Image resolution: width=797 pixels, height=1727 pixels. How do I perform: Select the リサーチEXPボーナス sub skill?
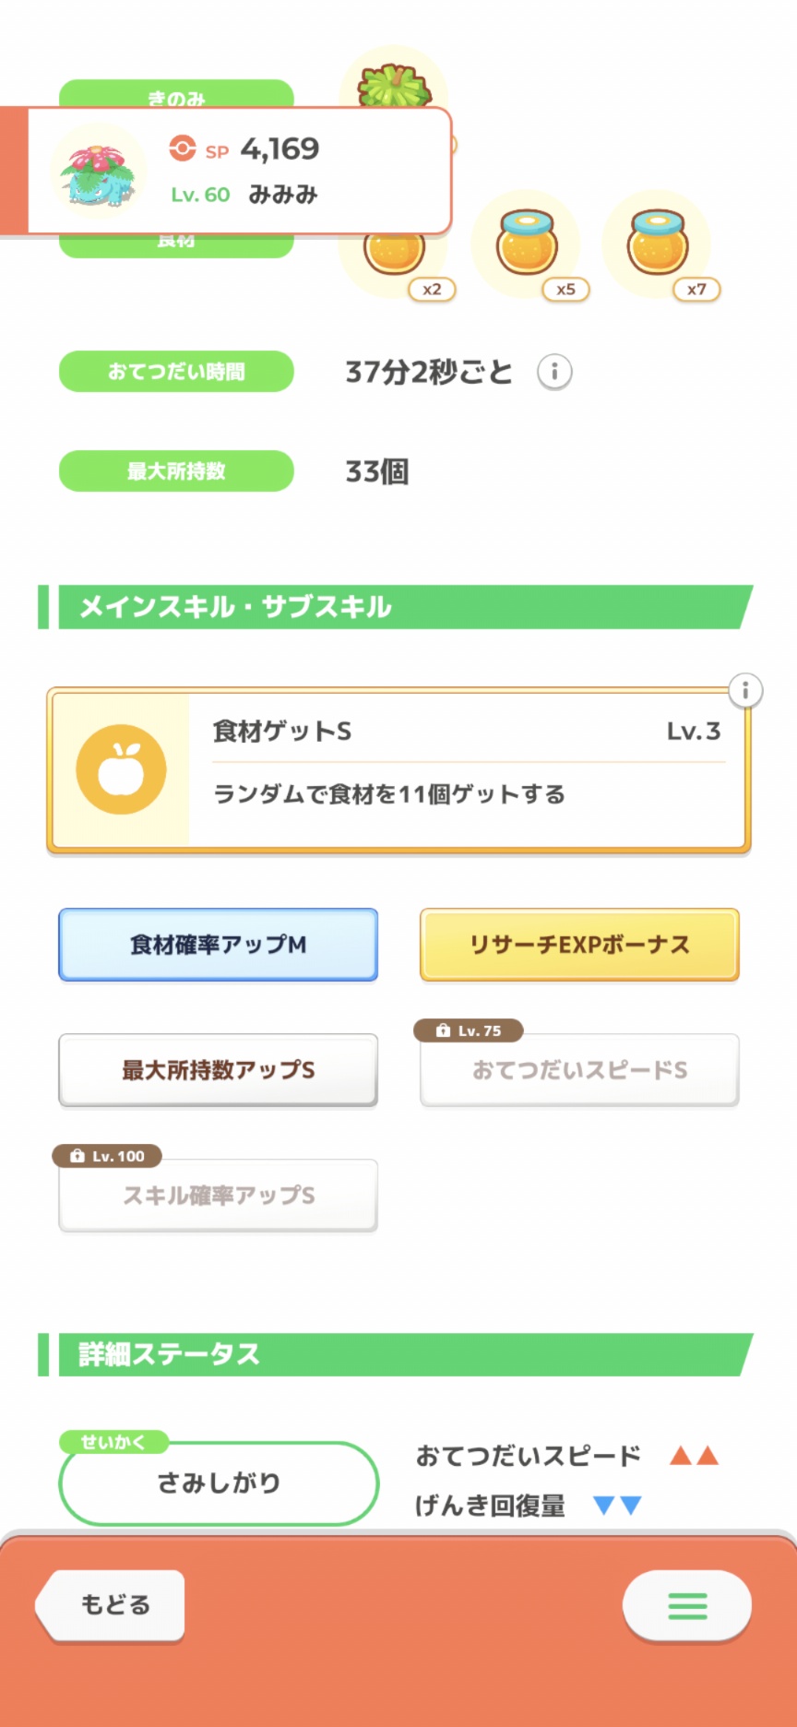(579, 945)
